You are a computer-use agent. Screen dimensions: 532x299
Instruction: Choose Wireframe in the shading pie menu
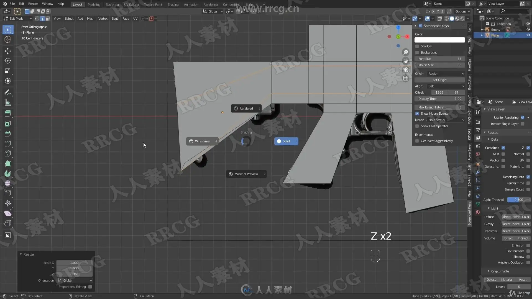(202, 141)
